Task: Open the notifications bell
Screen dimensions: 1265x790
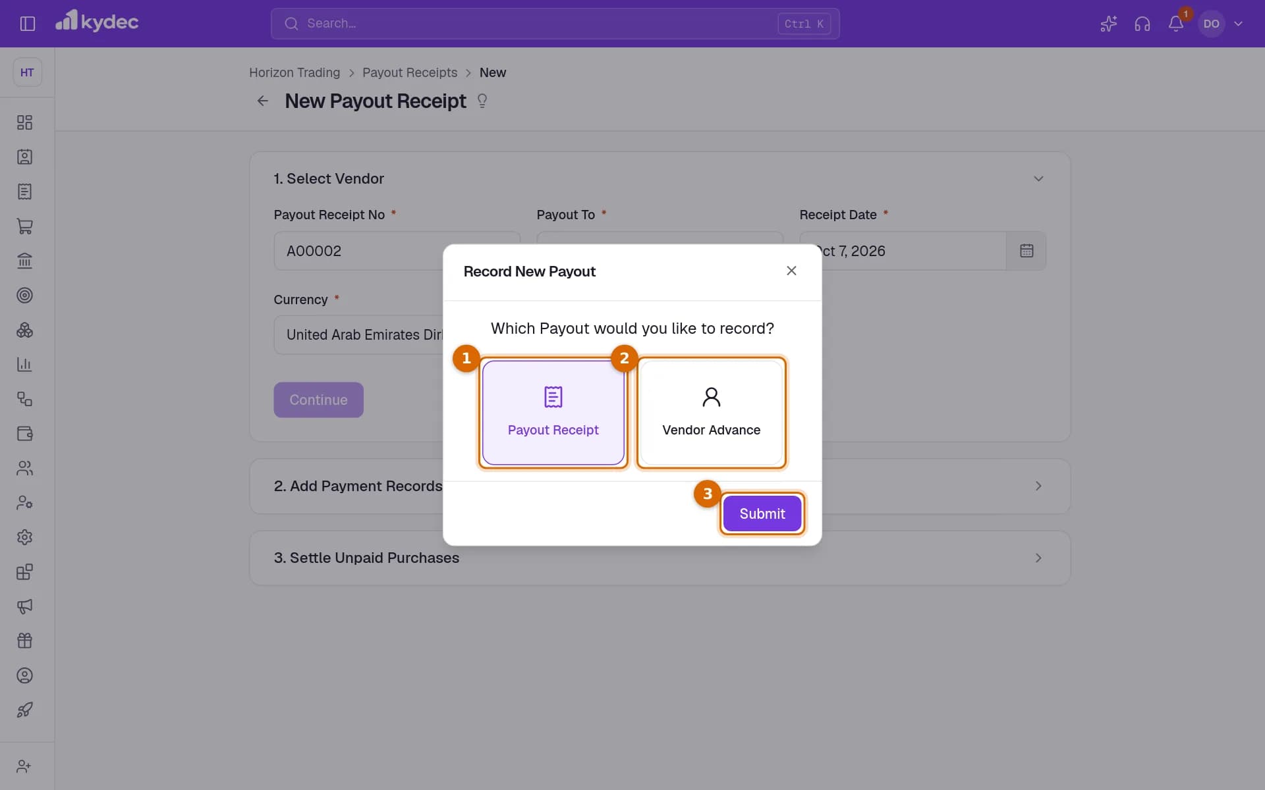Action: (1176, 24)
